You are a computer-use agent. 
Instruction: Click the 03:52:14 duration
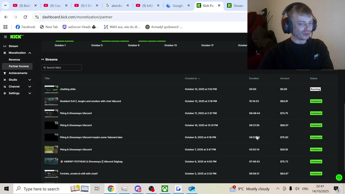point(254,150)
